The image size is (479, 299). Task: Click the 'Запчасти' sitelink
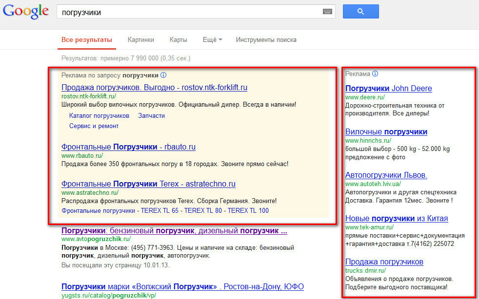pos(152,115)
